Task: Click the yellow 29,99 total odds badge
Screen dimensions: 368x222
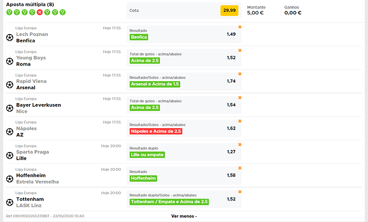Action: coord(229,10)
